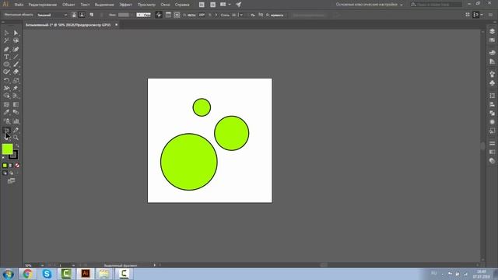Open the Выделение menu
This screenshot has width=498, height=280.
coord(104,5)
